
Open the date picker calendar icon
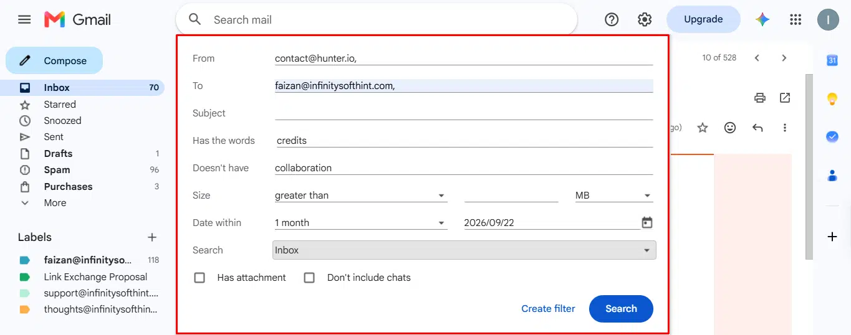[647, 222]
